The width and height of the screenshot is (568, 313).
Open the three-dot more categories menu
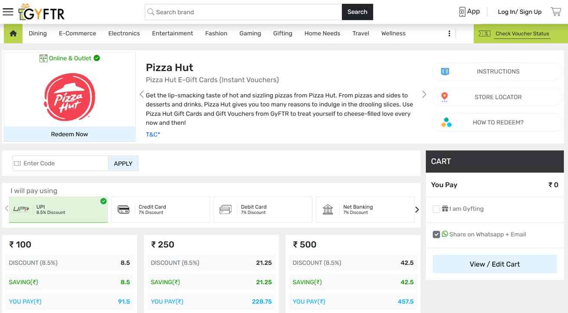click(x=449, y=33)
